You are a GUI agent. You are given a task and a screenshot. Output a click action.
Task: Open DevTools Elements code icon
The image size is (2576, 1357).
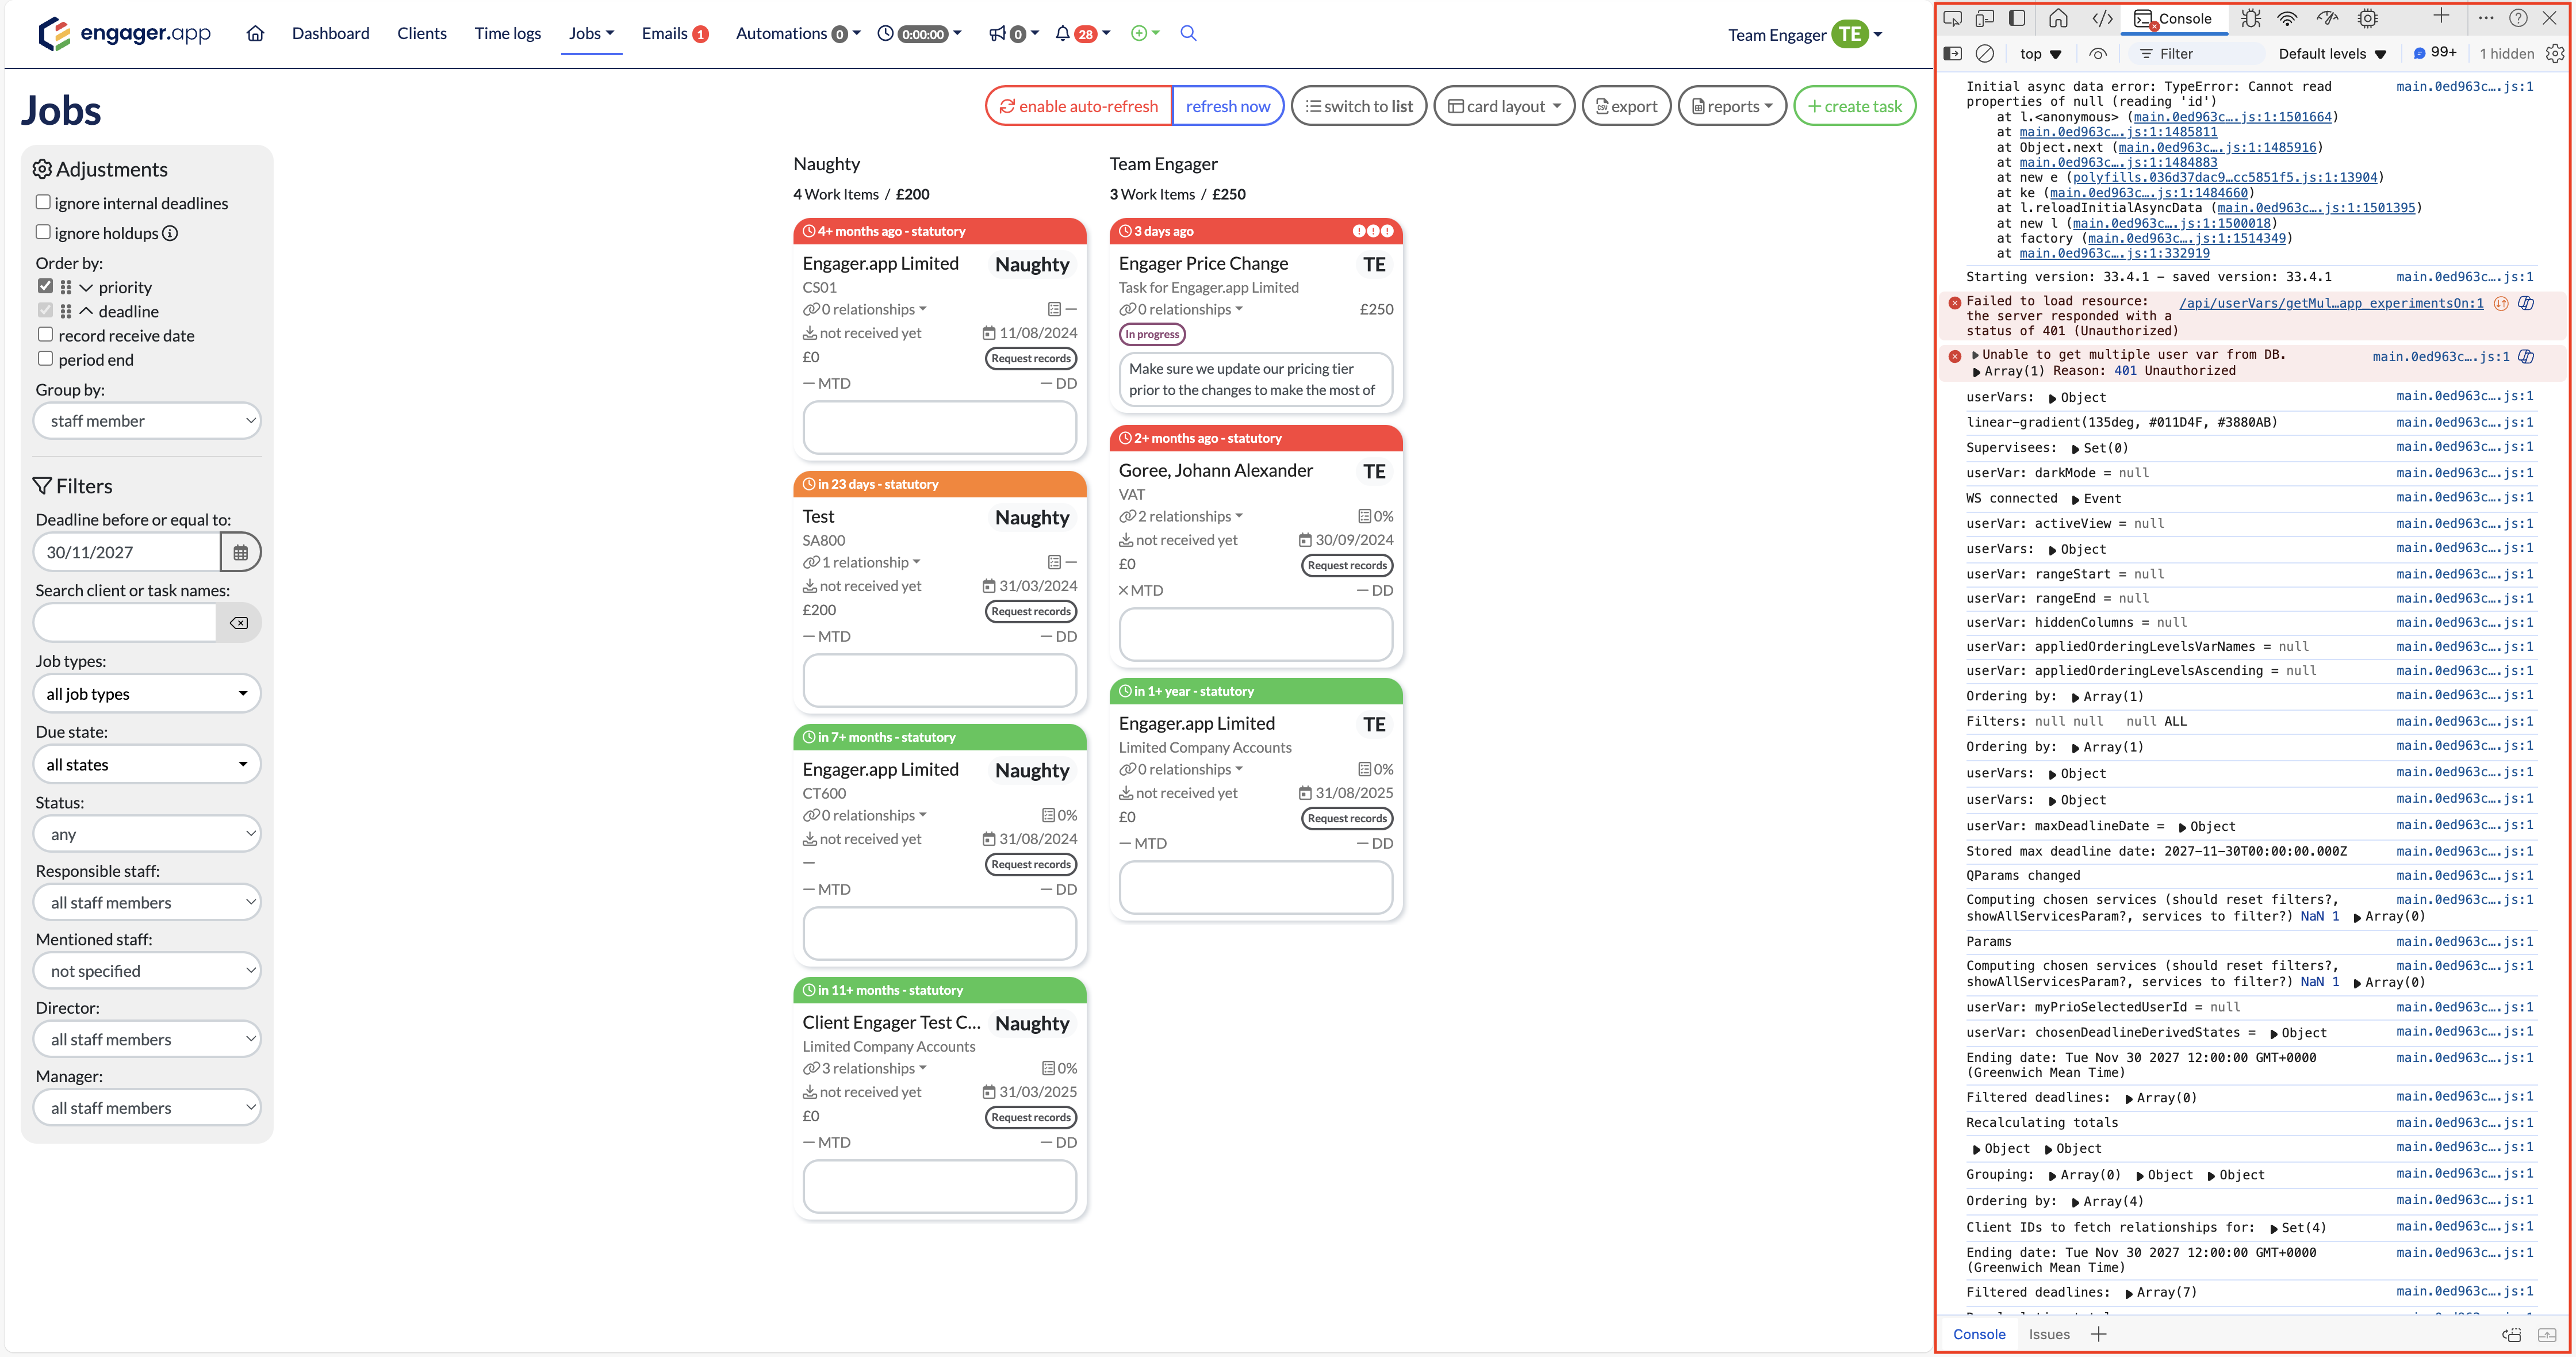tap(2103, 18)
